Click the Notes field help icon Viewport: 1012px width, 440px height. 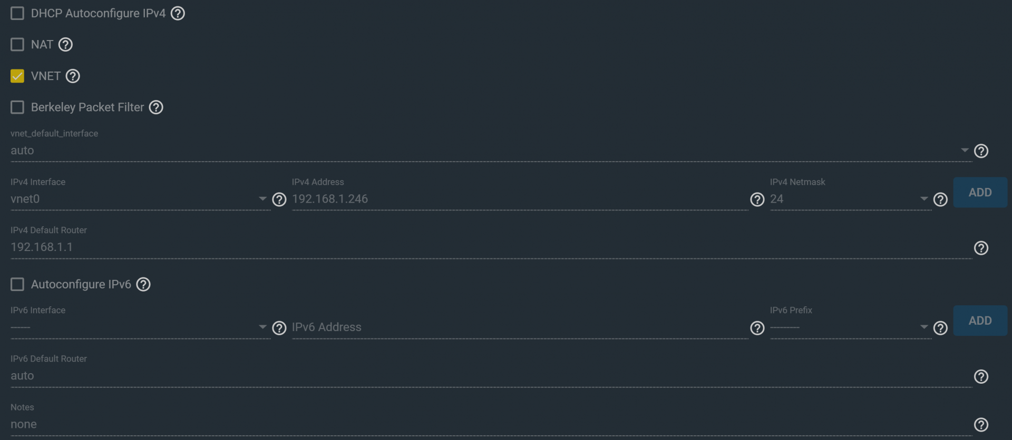[981, 425]
